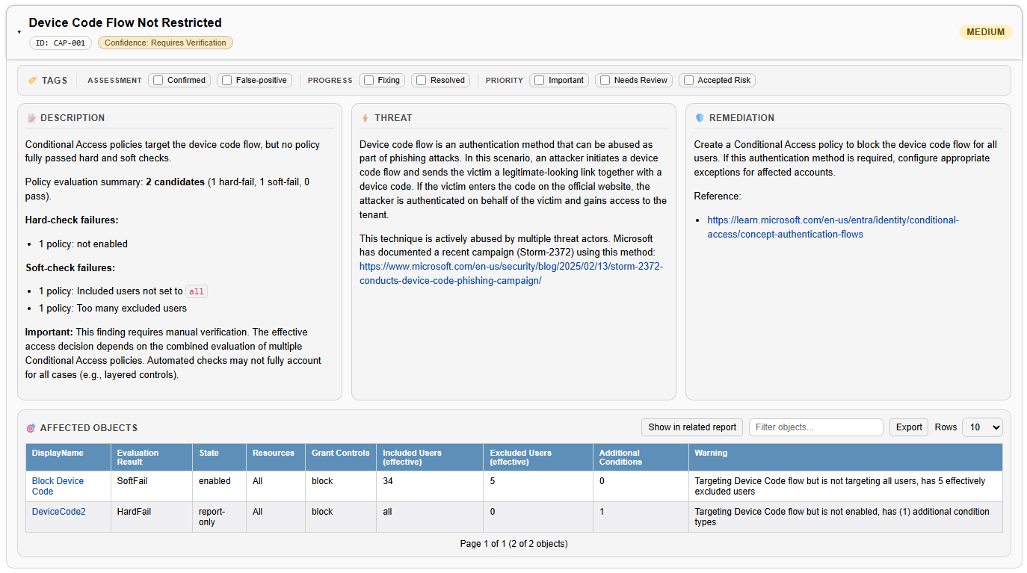Click the Filter objects input field
1027x573 pixels.
click(x=815, y=427)
